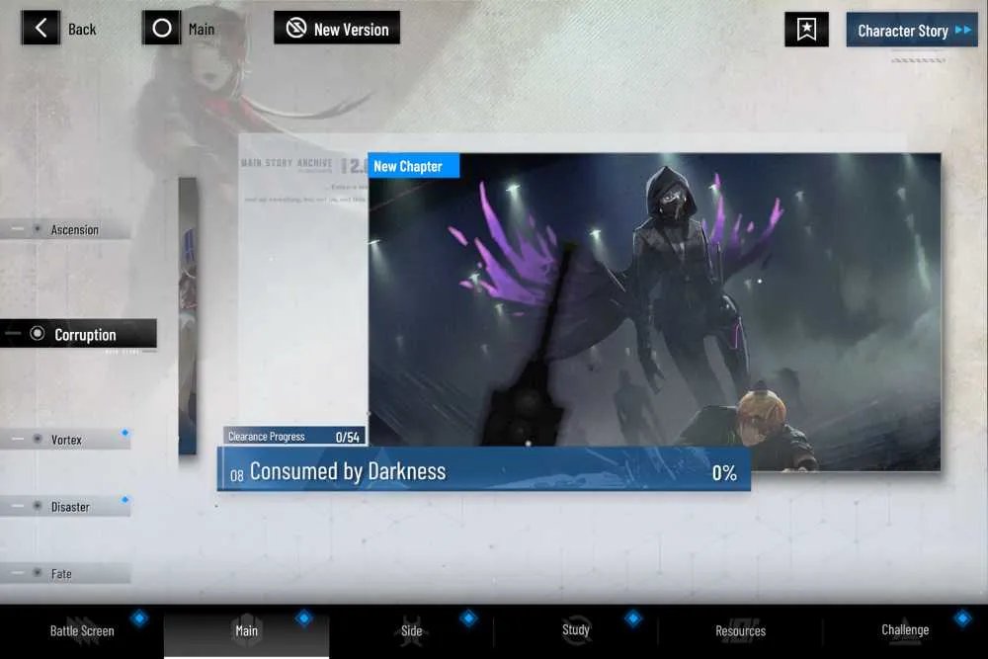Select the Vortex chapter entry
The height and width of the screenshot is (659, 988).
click(x=65, y=439)
